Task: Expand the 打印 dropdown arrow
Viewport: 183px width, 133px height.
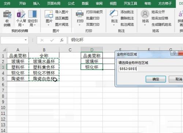Action: click(x=79, y=25)
